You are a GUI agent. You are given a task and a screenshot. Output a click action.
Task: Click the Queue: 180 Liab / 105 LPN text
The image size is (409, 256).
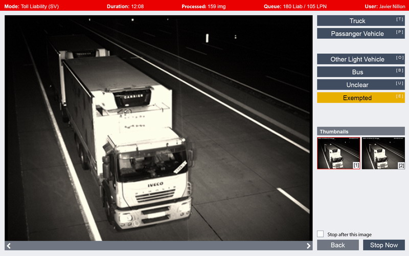pos(295,6)
